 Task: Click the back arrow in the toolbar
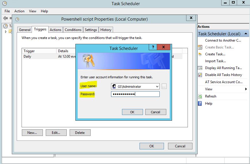point(5,18)
